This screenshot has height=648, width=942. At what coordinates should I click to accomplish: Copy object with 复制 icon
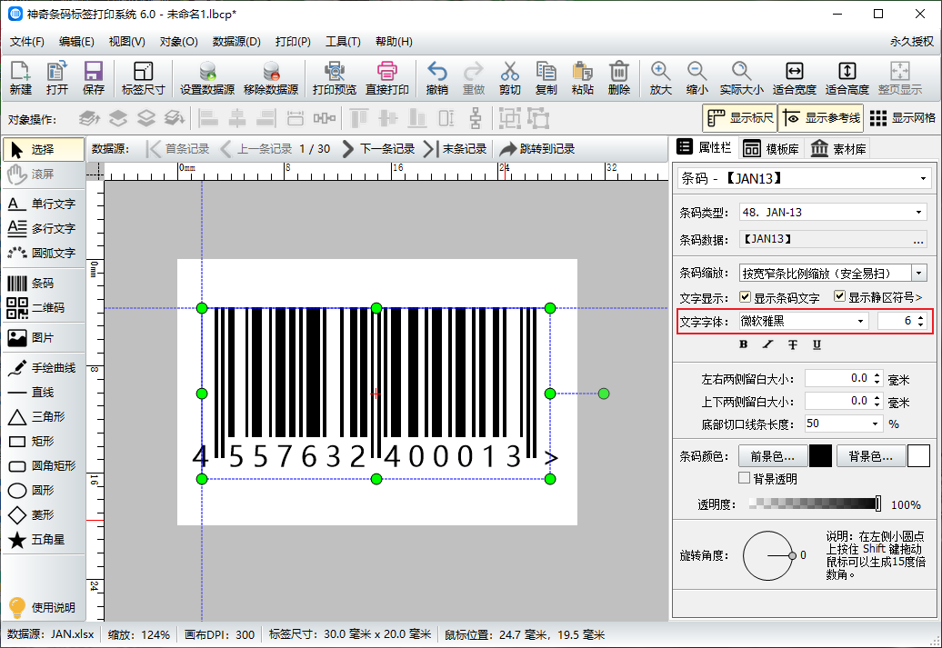coord(546,77)
